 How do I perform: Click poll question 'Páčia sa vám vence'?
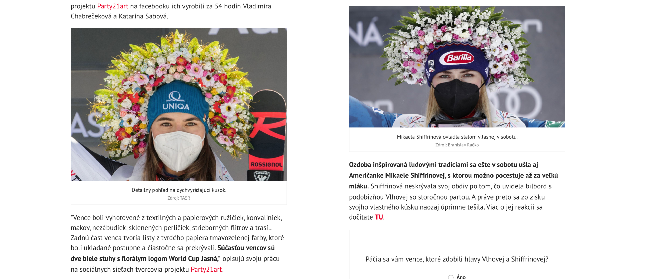click(457, 259)
